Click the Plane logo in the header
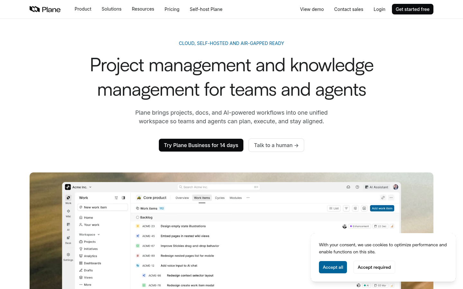Image resolution: width=463 pixels, height=289 pixels. (x=45, y=9)
